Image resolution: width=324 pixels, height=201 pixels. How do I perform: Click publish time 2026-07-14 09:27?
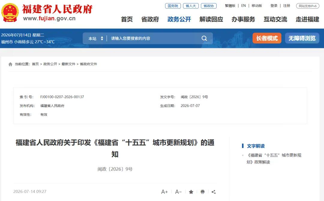click(30, 191)
